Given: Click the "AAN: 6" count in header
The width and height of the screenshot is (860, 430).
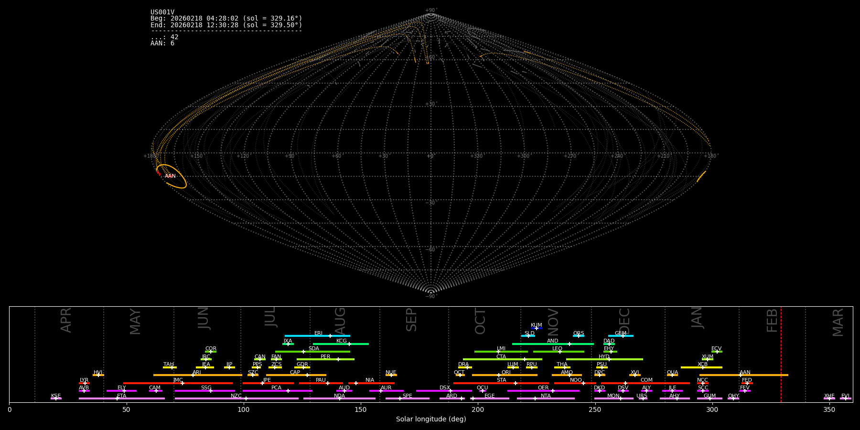Looking at the screenshot, I should click(x=162, y=43).
